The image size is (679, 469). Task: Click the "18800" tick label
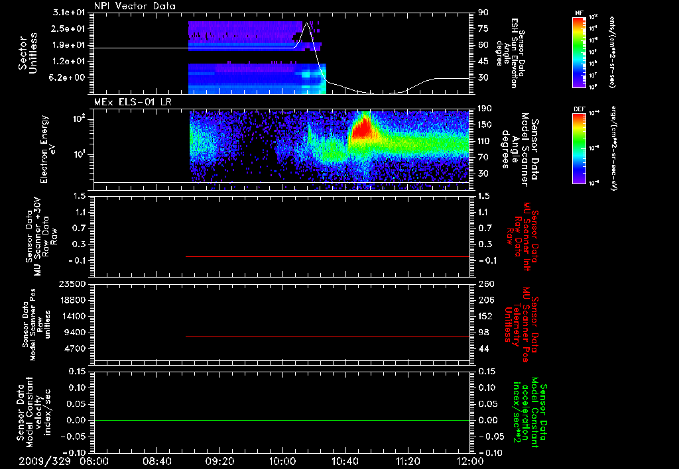tap(72, 300)
